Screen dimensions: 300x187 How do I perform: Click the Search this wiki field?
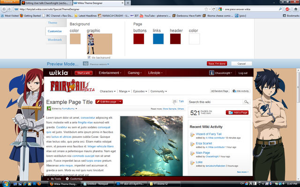(215, 102)
